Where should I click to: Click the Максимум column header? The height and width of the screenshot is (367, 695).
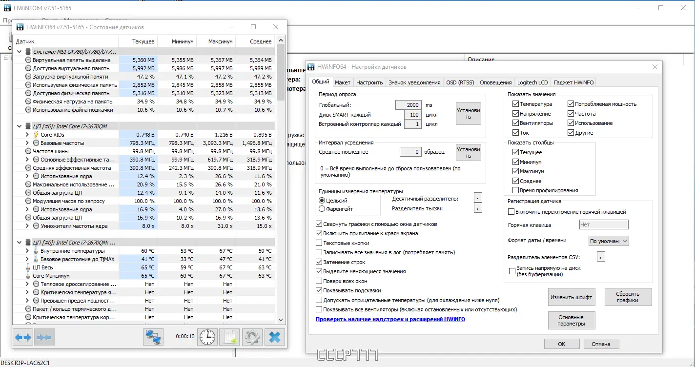click(x=215, y=41)
